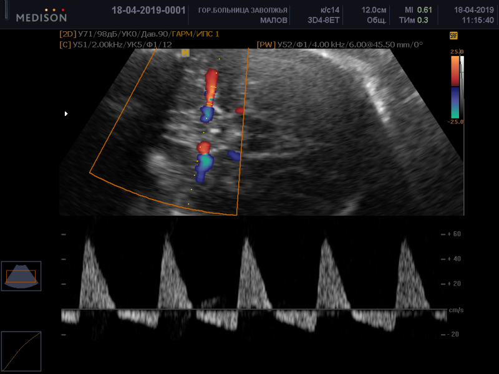Click the orange SRF indicator icon
Screen dimensions: 499x374
[453, 36]
